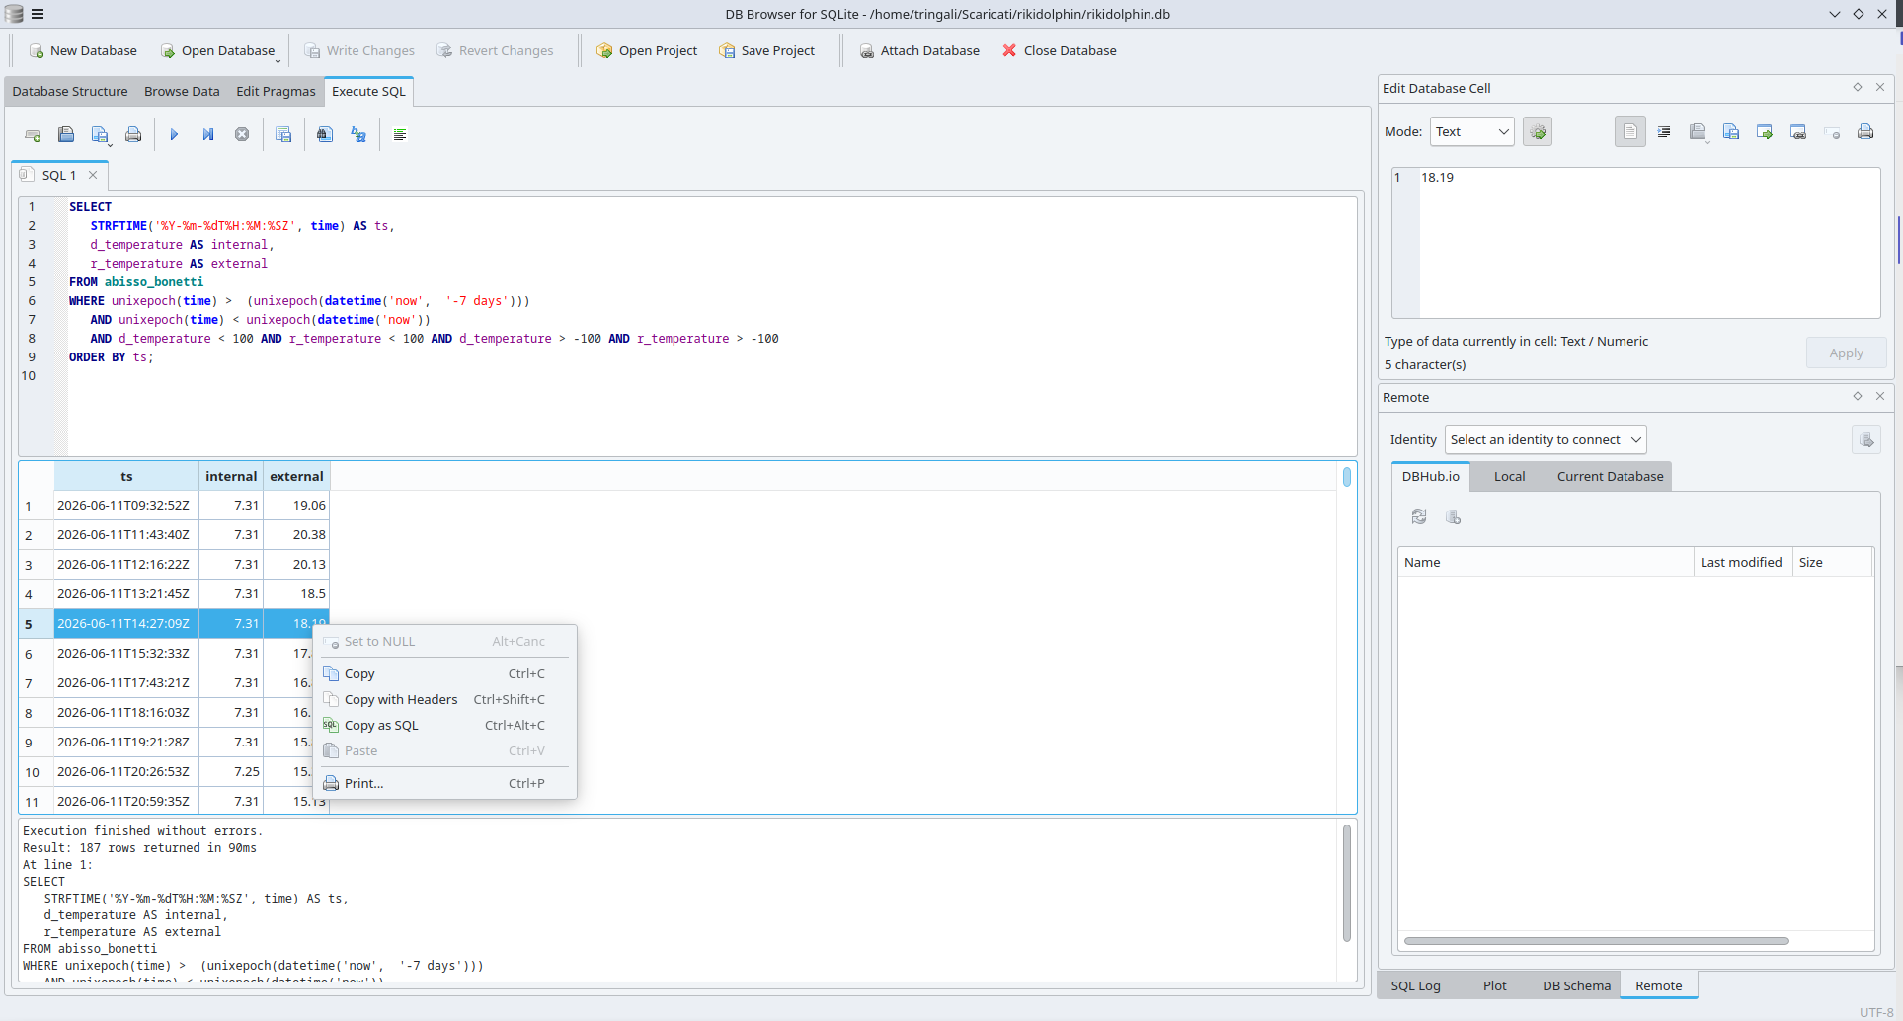Click the Open SQL file icon
1903x1021 pixels.
[x=66, y=135]
